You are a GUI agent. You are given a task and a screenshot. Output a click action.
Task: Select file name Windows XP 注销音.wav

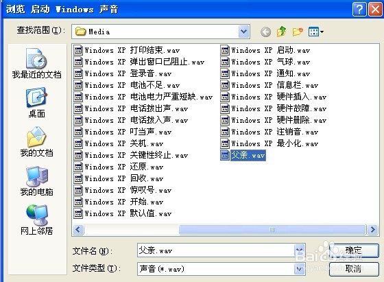tap(275, 132)
